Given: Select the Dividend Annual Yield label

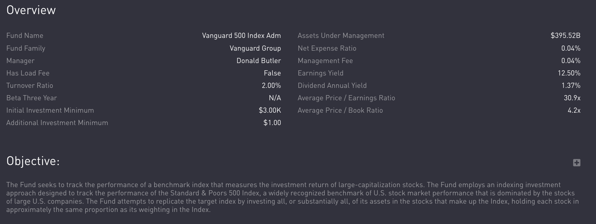Looking at the screenshot, I should (x=332, y=85).
